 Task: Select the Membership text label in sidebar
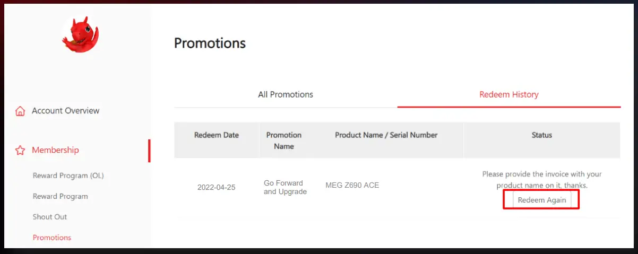55,150
